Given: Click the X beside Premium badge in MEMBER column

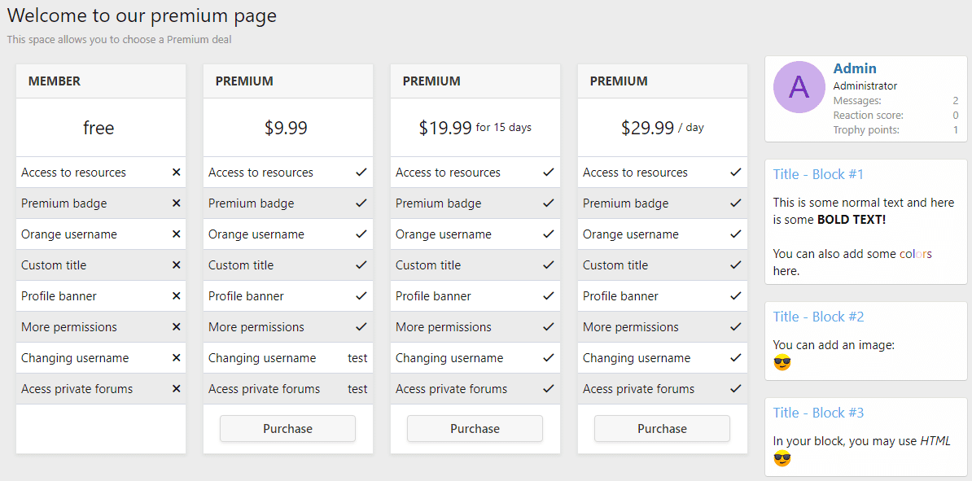Looking at the screenshot, I should (x=176, y=203).
